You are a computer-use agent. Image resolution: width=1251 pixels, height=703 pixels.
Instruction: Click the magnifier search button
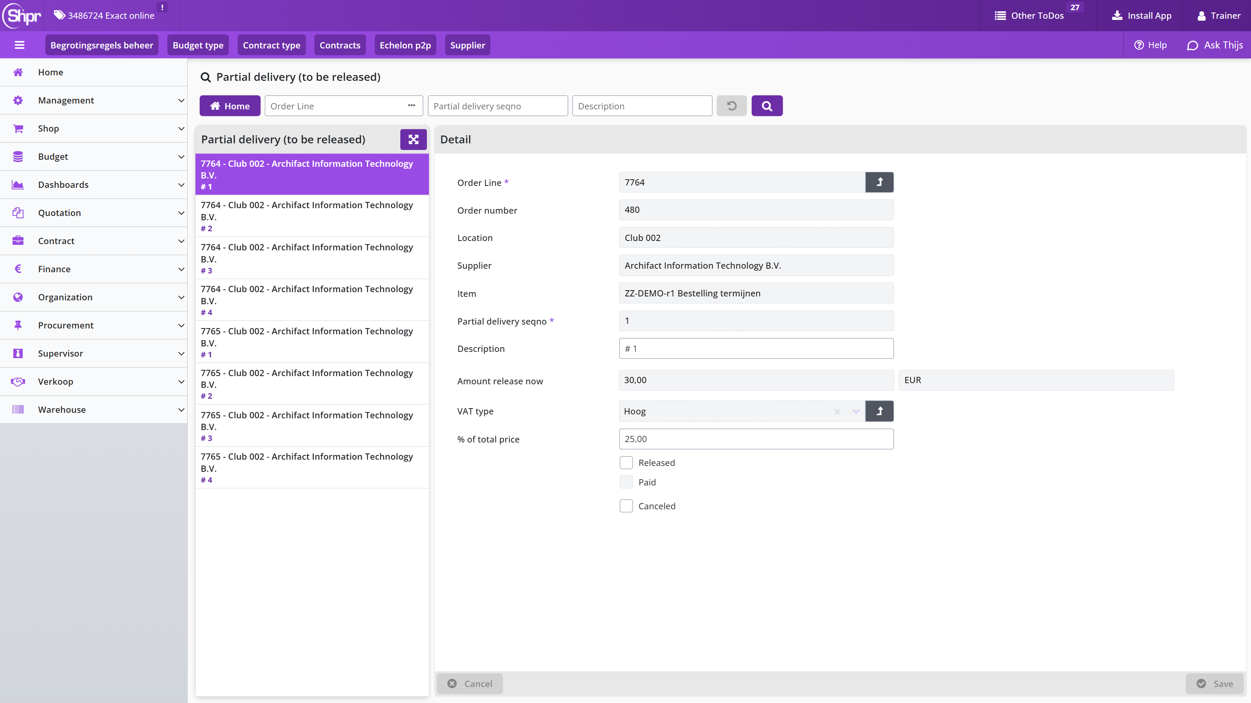pos(767,106)
